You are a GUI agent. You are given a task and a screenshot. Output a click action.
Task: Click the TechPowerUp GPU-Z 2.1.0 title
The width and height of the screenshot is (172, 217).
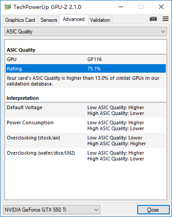coord(47,7)
